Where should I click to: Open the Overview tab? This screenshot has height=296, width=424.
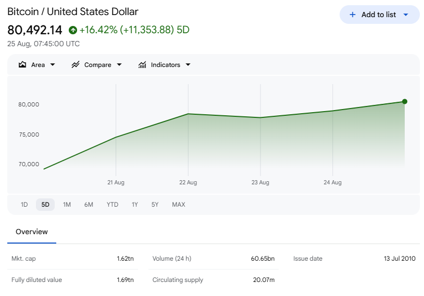(32, 232)
